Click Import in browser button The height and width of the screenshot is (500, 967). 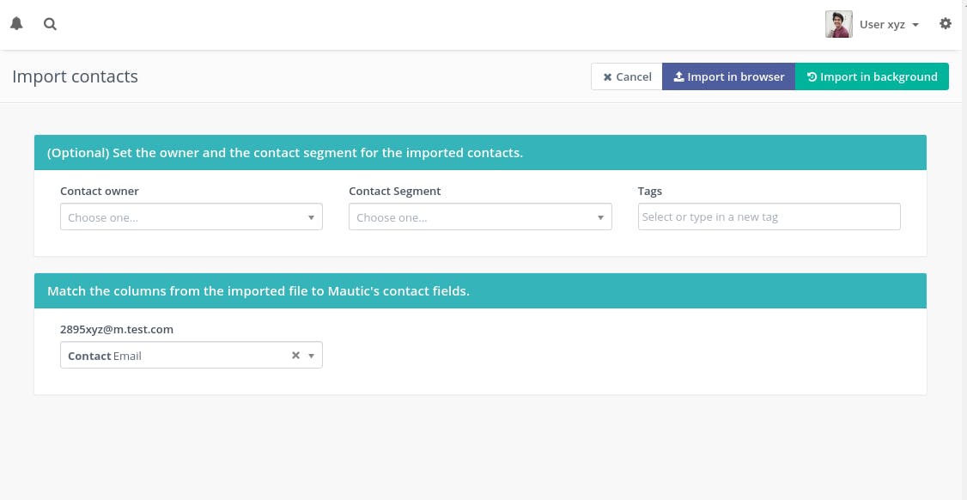point(728,76)
